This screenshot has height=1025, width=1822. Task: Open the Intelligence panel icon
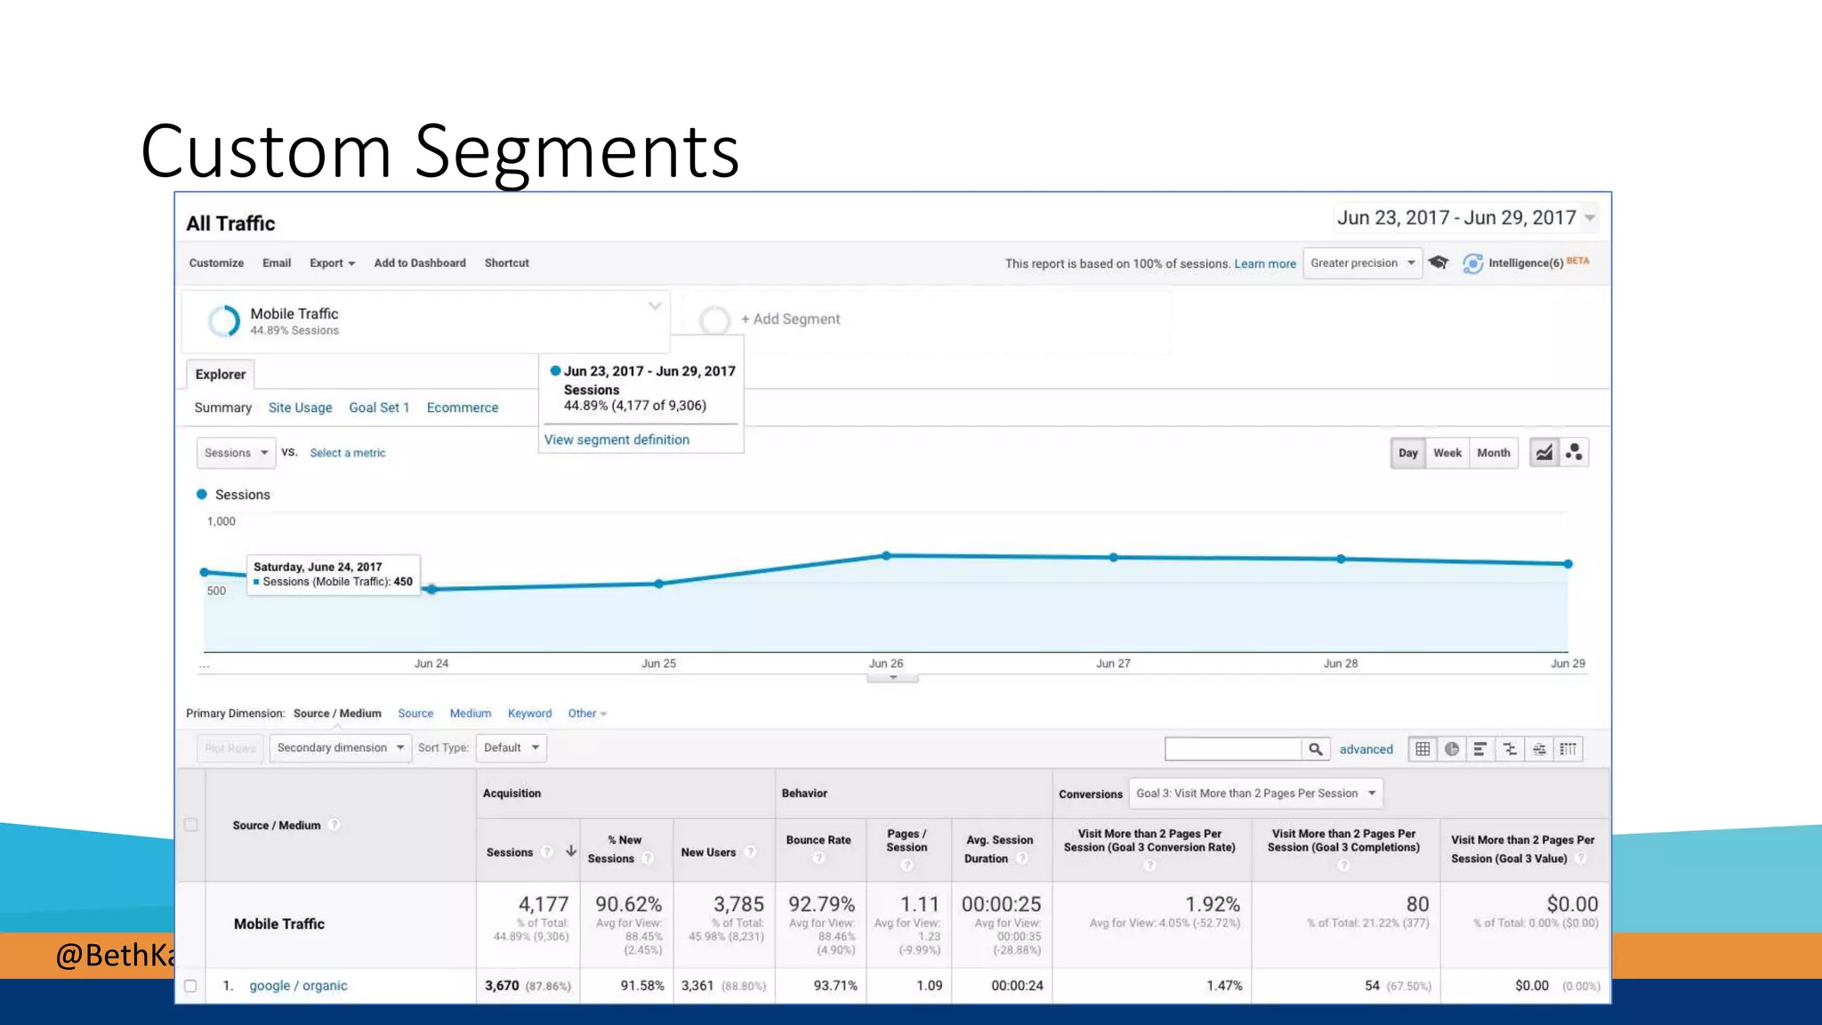tap(1472, 263)
